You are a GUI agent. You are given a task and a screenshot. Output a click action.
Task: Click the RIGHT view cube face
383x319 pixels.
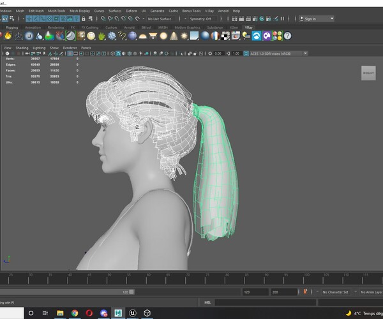pyautogui.click(x=368, y=73)
